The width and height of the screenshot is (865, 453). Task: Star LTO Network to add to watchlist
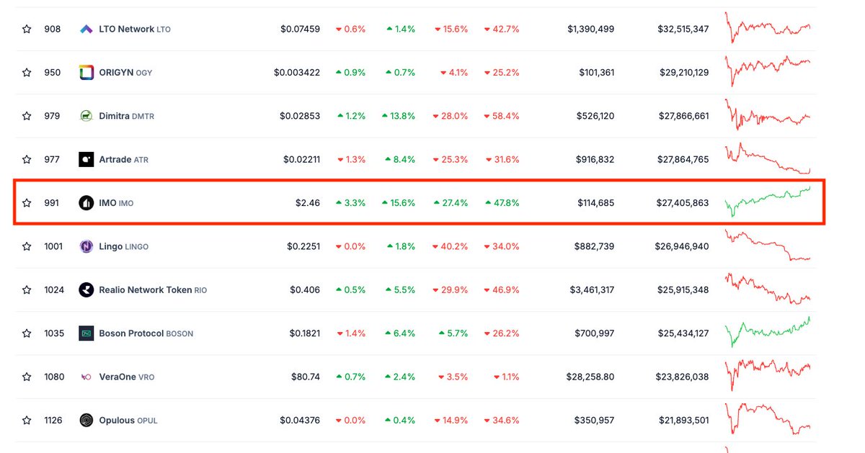pos(27,30)
